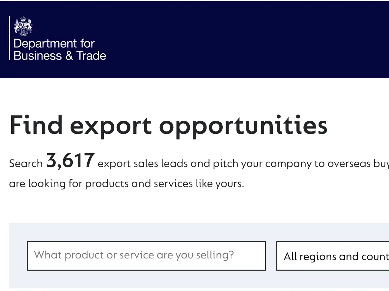Click the word "export" in the main heading

[111, 125]
